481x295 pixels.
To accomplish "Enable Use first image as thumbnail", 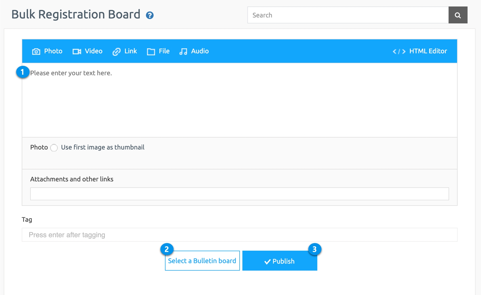I will [54, 148].
